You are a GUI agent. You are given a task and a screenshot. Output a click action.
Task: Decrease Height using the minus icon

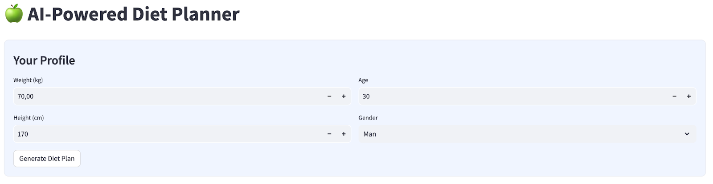(329, 134)
